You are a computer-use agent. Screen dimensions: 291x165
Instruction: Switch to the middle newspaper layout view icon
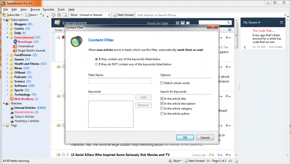[183, 23]
